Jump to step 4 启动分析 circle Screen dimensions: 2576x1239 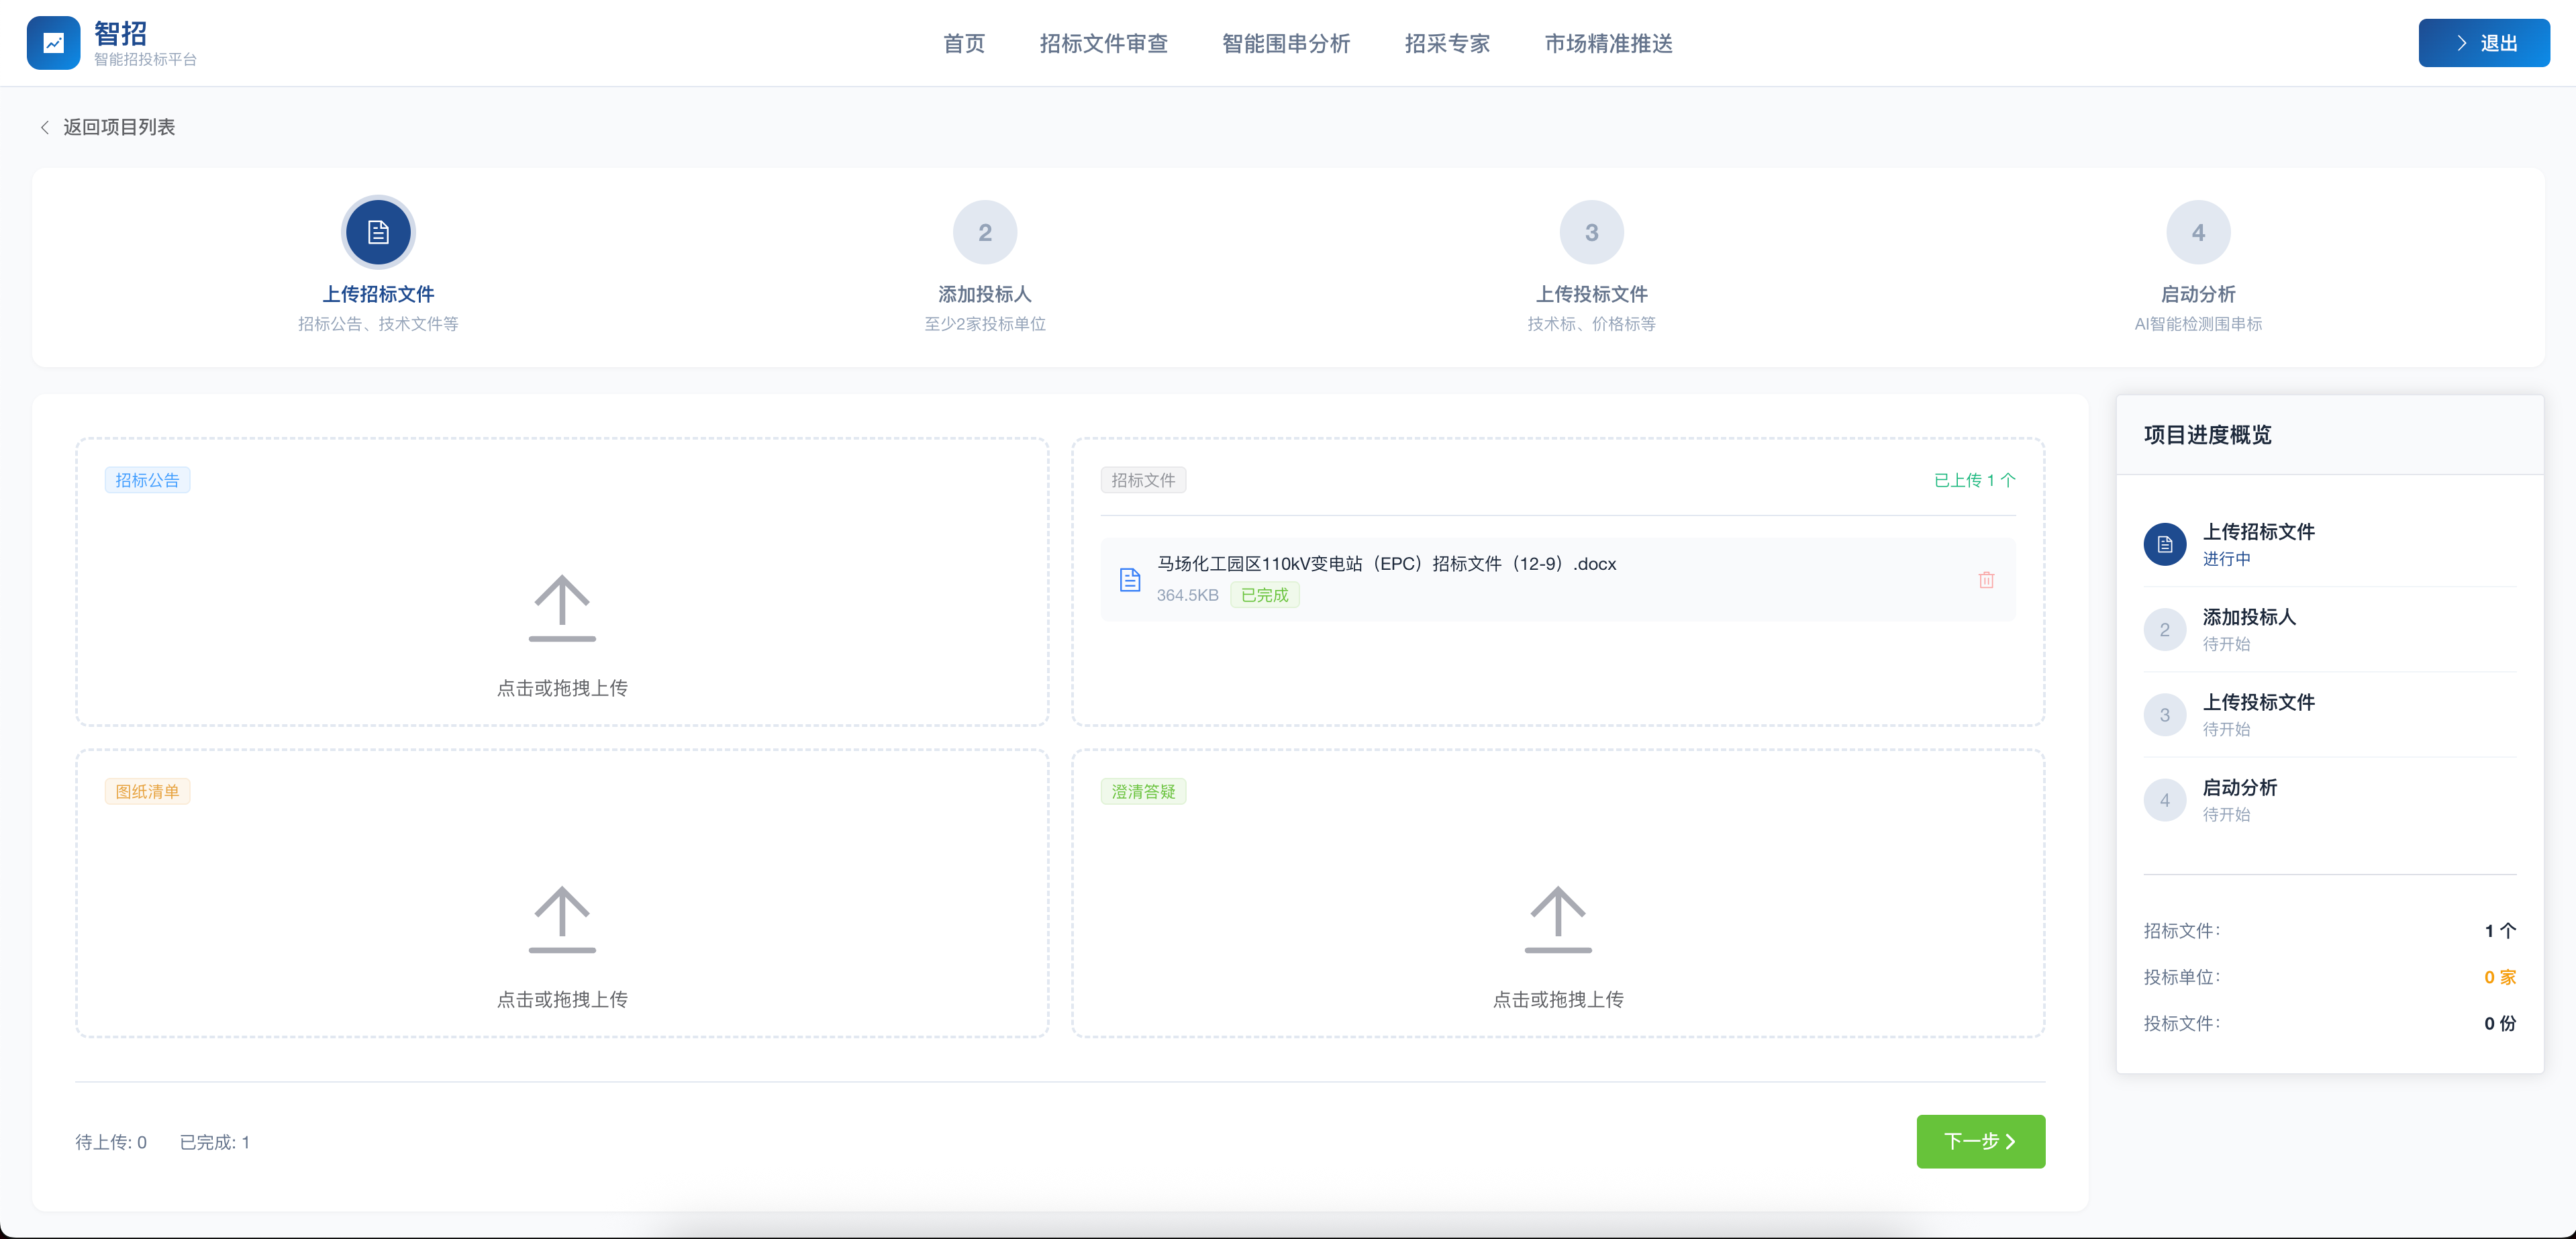pyautogui.click(x=2197, y=232)
